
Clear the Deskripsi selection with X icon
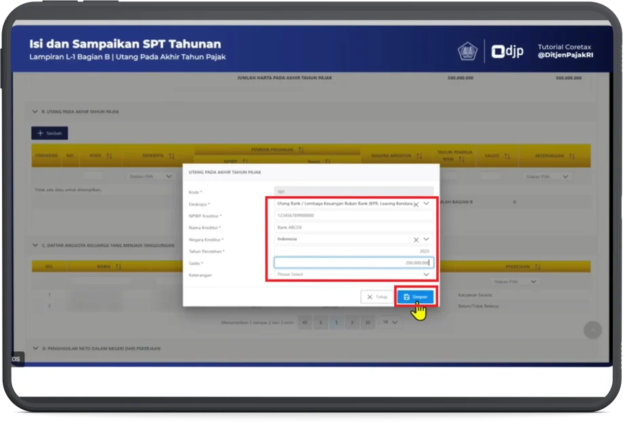416,204
